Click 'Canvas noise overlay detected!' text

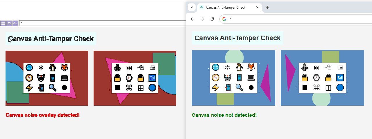(x=43, y=115)
